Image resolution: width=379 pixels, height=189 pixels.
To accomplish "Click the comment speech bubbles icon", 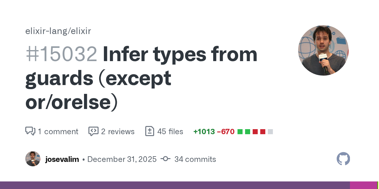I will click(x=30, y=131).
